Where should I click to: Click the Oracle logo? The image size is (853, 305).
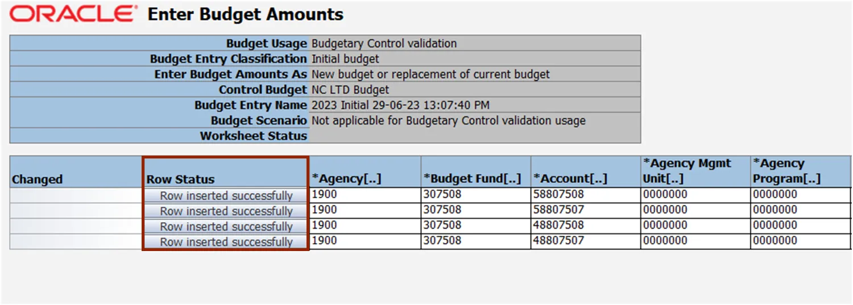[x=73, y=14]
